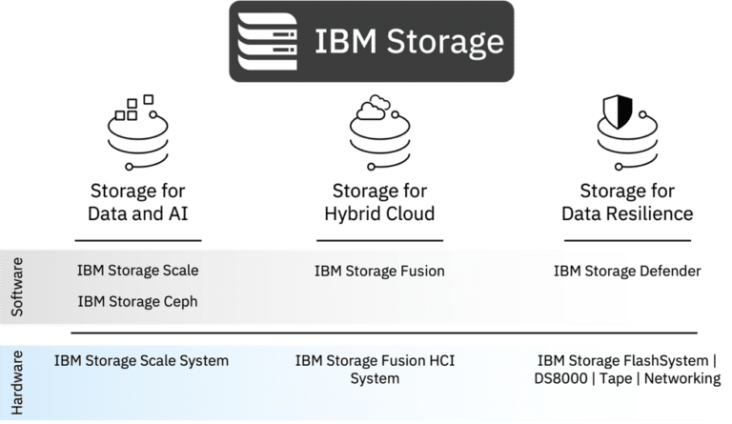Open the Storage for Data and AI heading
Screen dimensions: 732x424
pos(137,202)
